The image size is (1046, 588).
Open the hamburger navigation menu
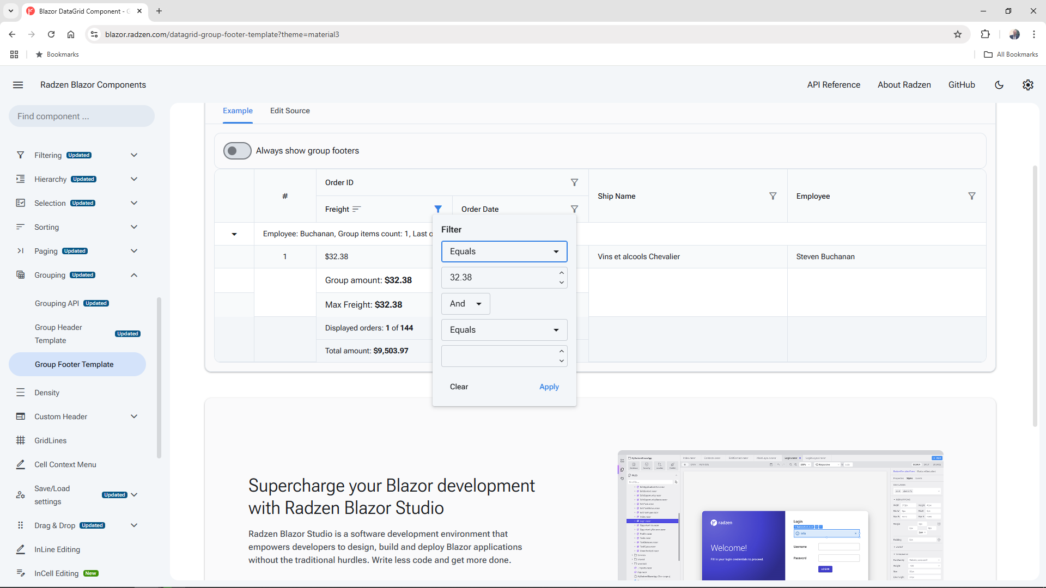[18, 85]
